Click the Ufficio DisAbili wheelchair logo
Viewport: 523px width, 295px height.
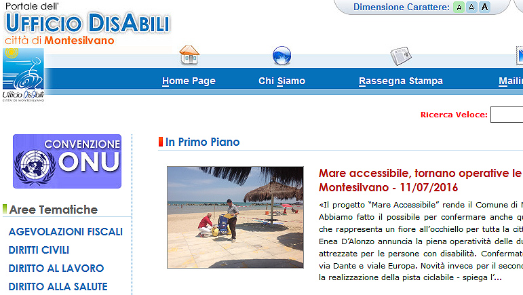[23, 75]
